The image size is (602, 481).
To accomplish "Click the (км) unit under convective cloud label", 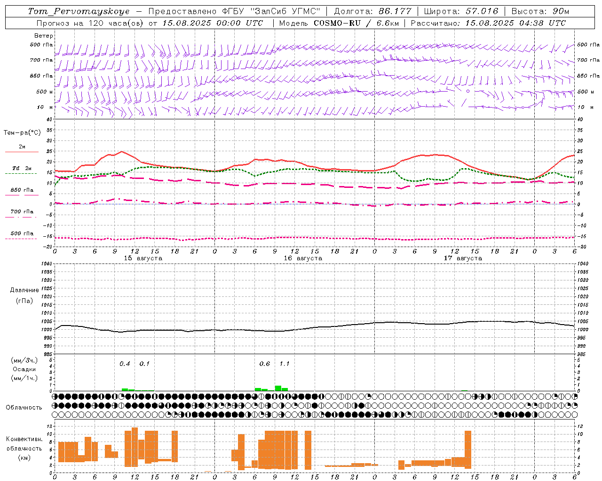I will tap(24, 458).
